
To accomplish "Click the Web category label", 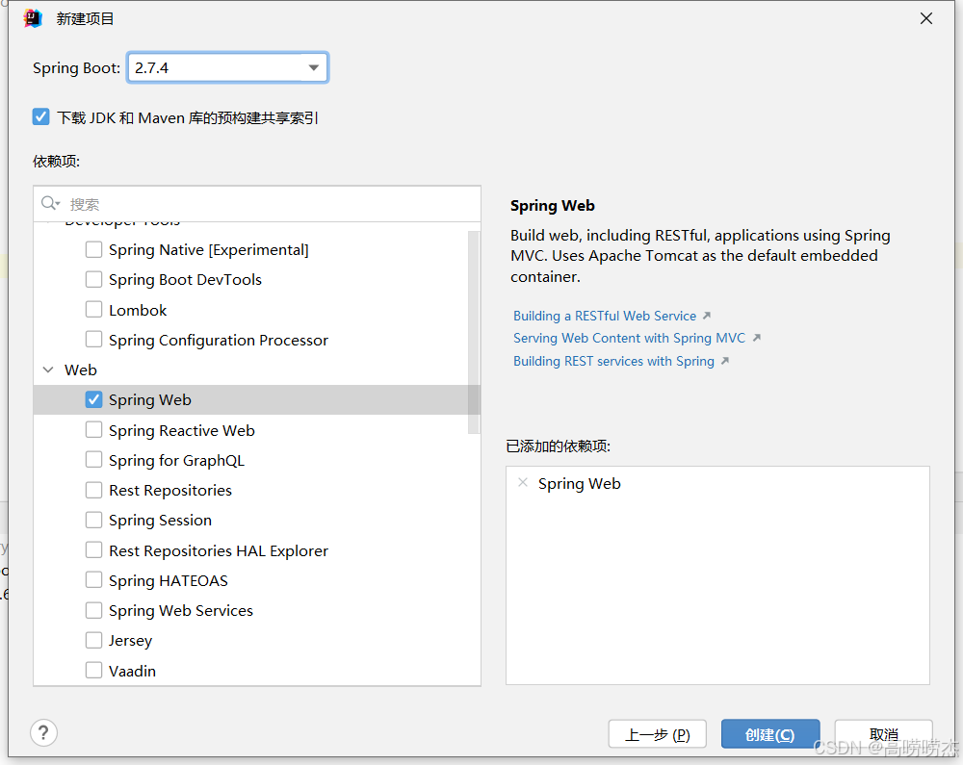I will tap(81, 370).
